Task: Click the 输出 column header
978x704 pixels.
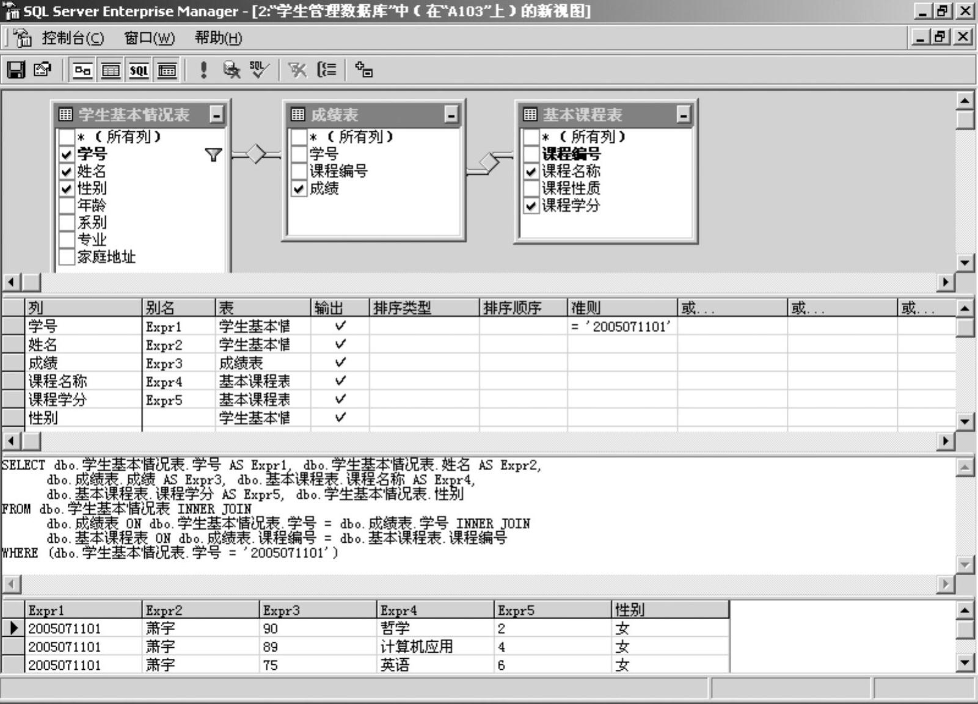Action: point(340,308)
